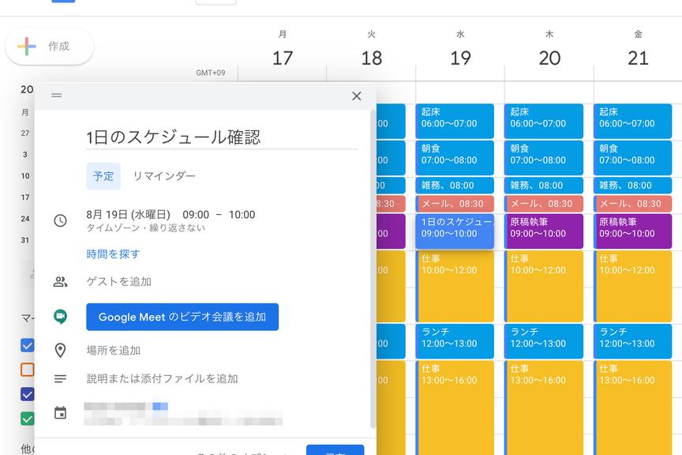Open Wednesday 仕事 10:00~12:00 event
Screen dimensions: 682x455
[x=455, y=286]
